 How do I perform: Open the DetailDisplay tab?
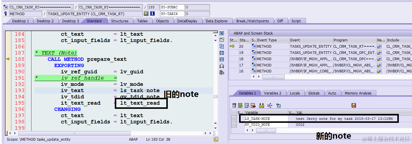click(x=187, y=21)
